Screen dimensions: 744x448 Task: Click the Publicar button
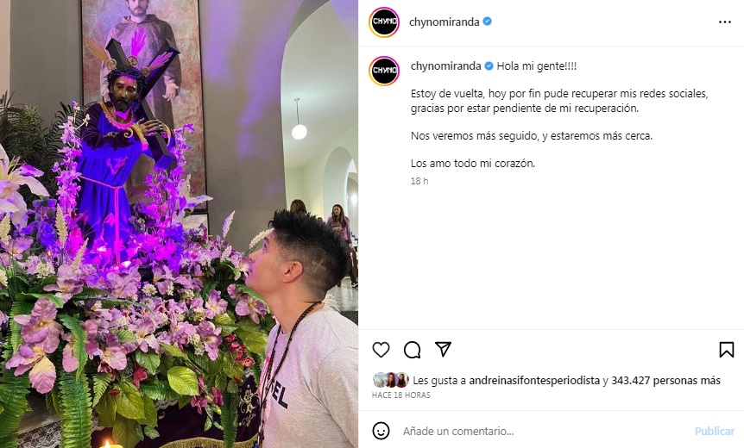coord(715,431)
